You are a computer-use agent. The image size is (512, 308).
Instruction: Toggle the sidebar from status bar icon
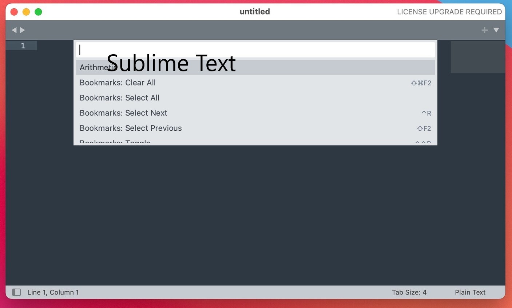pyautogui.click(x=16, y=292)
